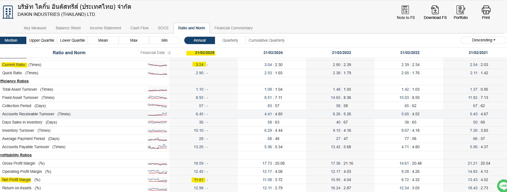Switch to Quarterly period view
The height and width of the screenshot is (192, 507).
(230, 40)
